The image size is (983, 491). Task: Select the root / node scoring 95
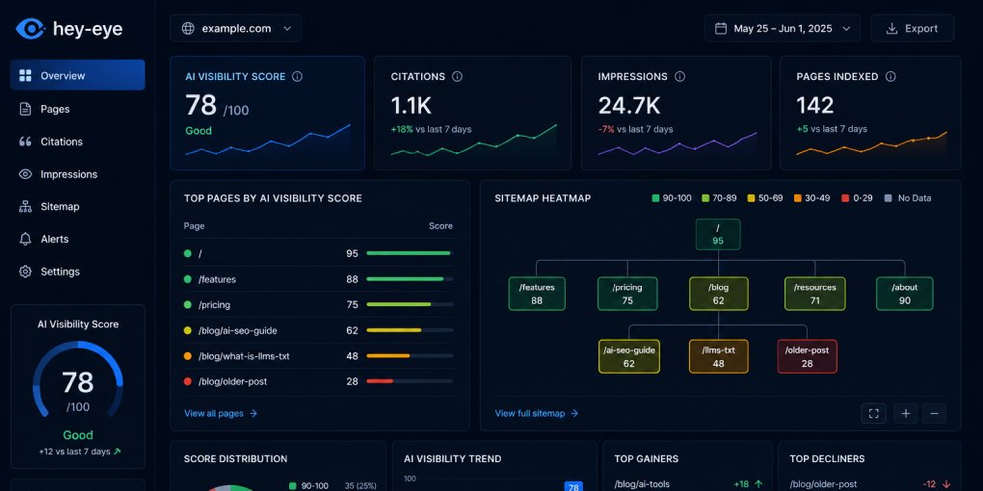[718, 234]
